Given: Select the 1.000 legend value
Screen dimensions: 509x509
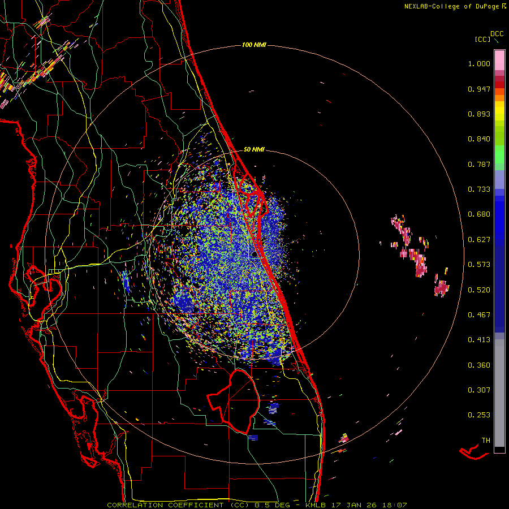Looking at the screenshot, I should [x=479, y=63].
